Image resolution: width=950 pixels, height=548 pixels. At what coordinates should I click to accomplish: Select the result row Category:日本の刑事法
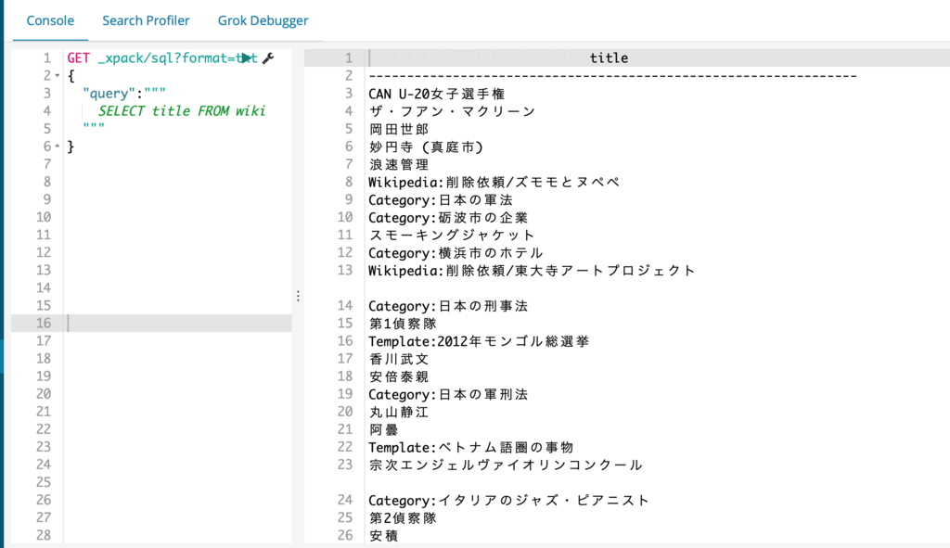[x=448, y=306]
